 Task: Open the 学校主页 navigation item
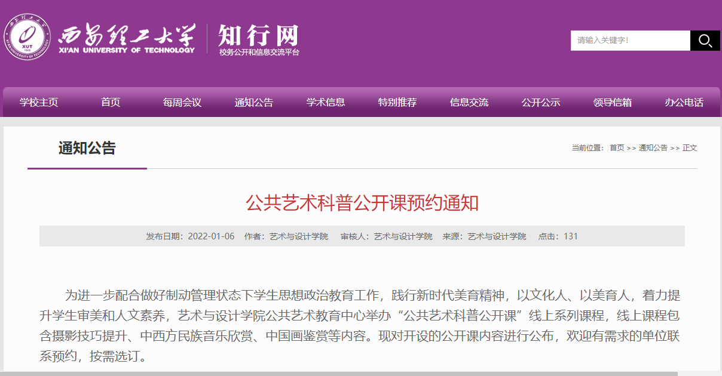tap(39, 102)
